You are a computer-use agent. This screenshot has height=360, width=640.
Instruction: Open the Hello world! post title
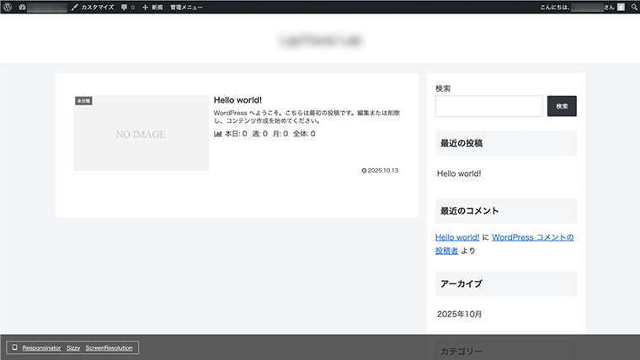click(x=237, y=100)
